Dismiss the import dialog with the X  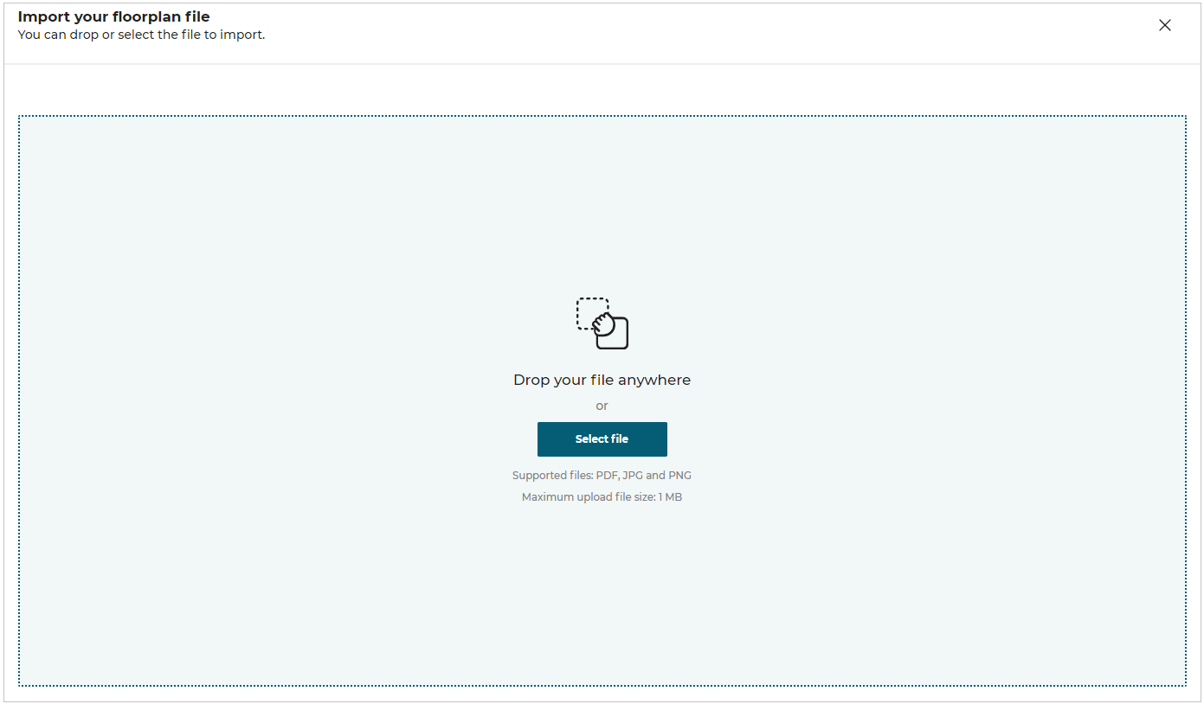click(1164, 25)
